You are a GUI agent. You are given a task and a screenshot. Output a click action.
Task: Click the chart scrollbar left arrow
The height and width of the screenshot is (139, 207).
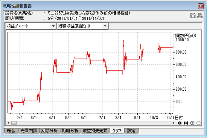tap(8, 123)
